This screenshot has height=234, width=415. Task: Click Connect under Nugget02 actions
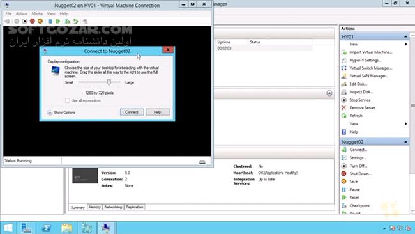[x=358, y=150]
